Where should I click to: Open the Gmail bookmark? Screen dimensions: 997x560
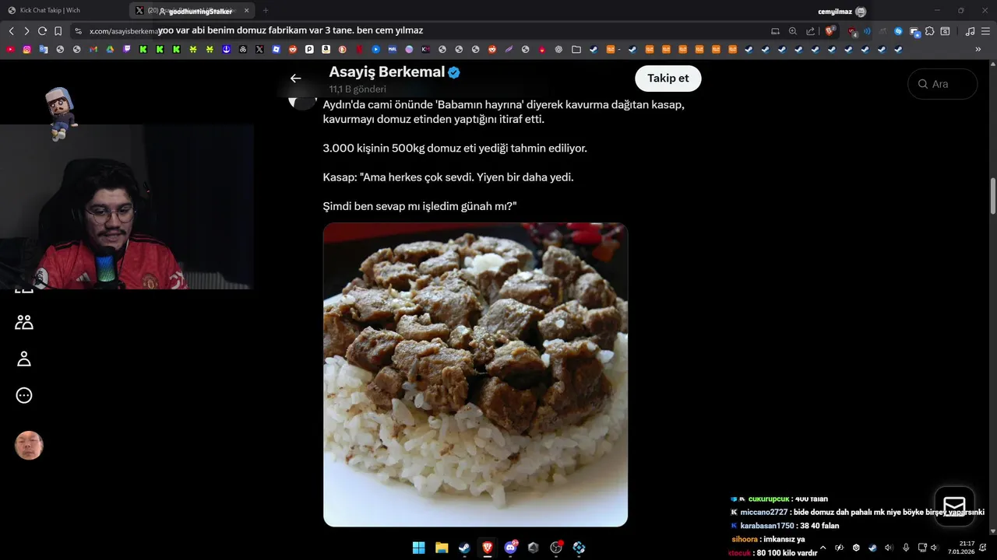point(93,49)
